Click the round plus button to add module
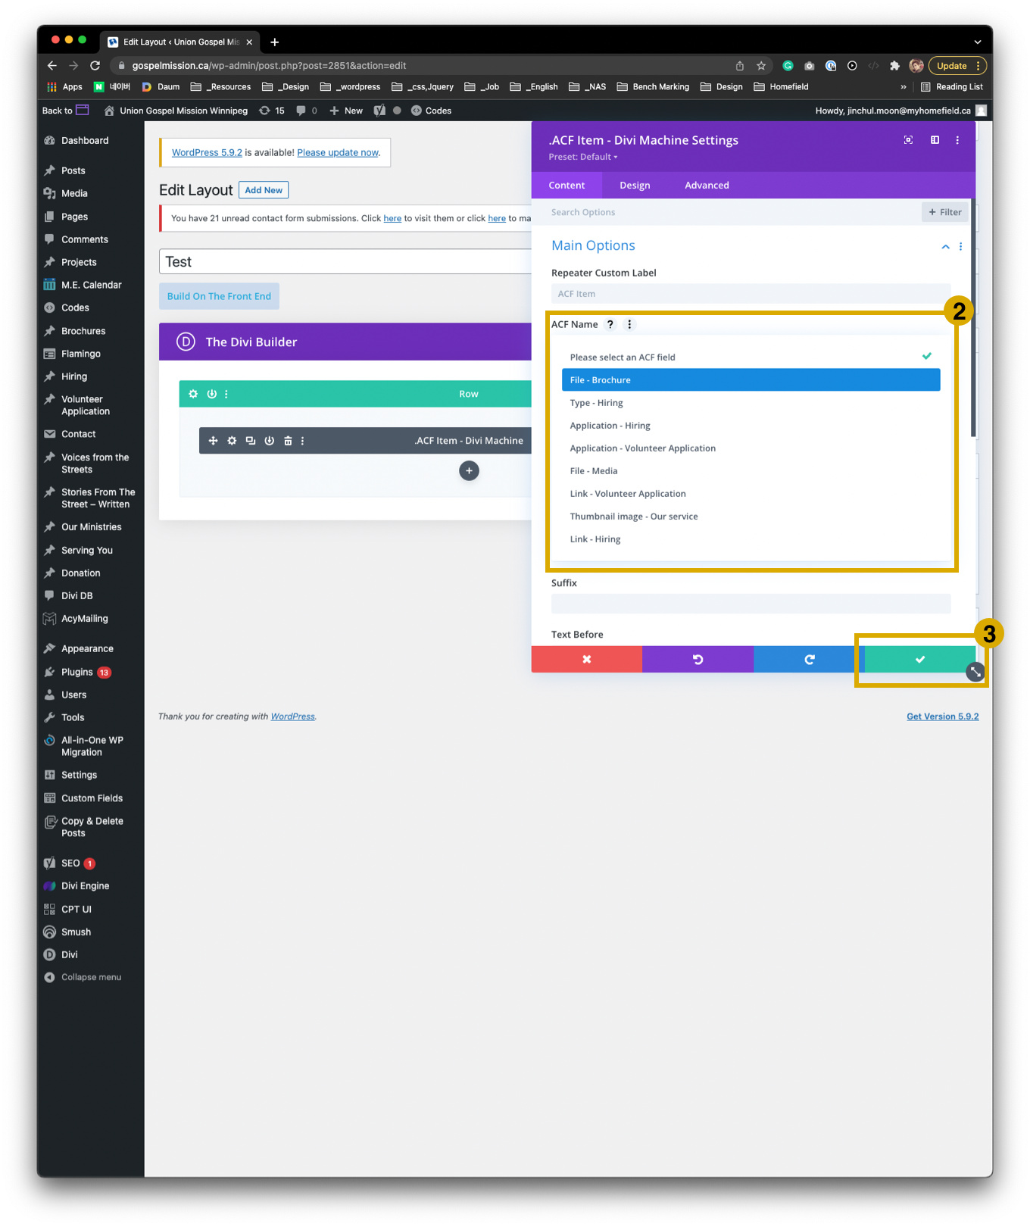The image size is (1030, 1227). 469,471
